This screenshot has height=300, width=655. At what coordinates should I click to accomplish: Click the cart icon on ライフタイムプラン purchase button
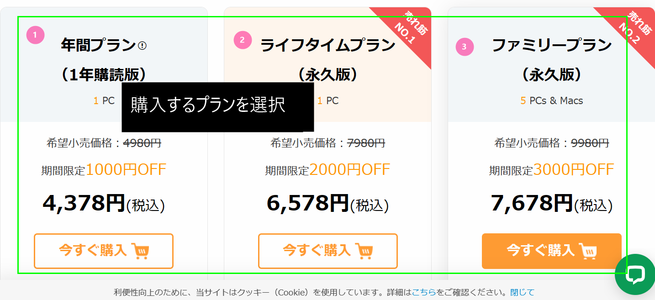tap(364, 251)
